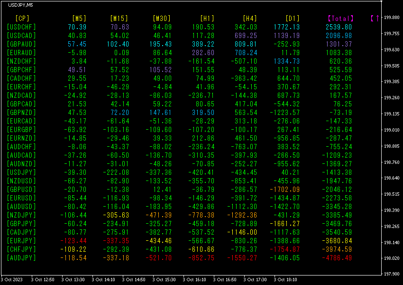
Task: Click the EURJPY total value -3680.84
Action: point(337,241)
